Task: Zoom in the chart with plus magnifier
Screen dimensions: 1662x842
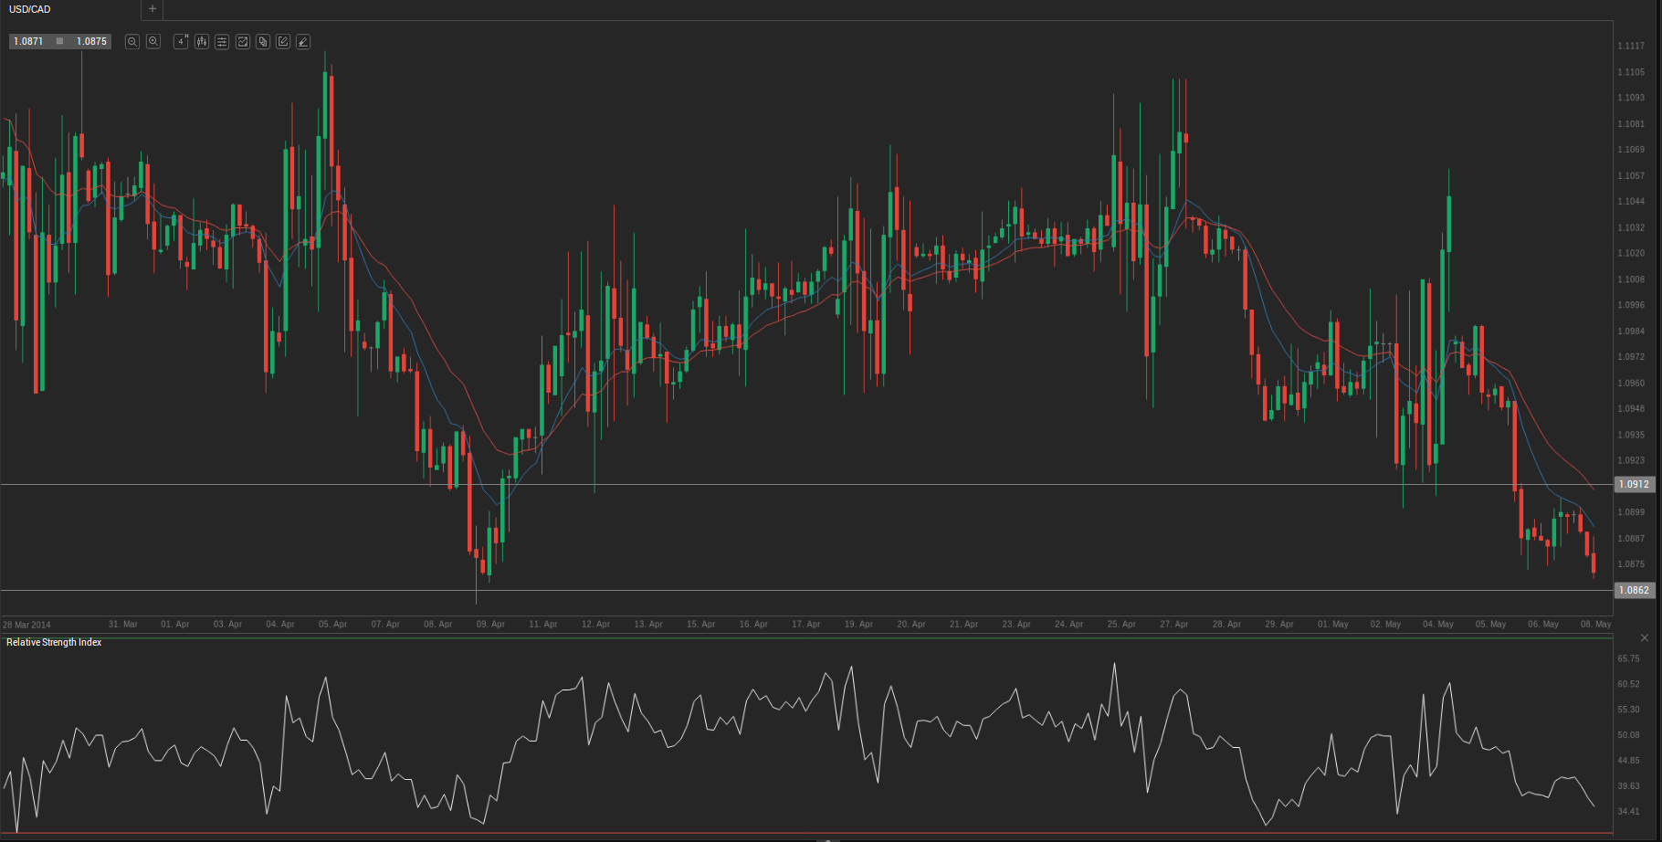Action: (153, 42)
